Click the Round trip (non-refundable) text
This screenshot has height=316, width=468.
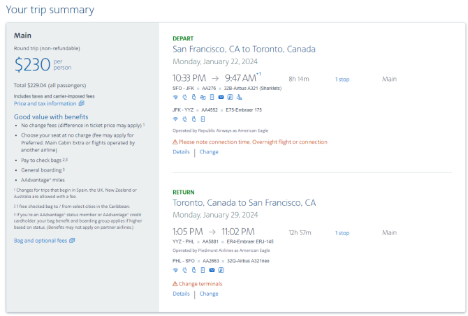coord(47,48)
